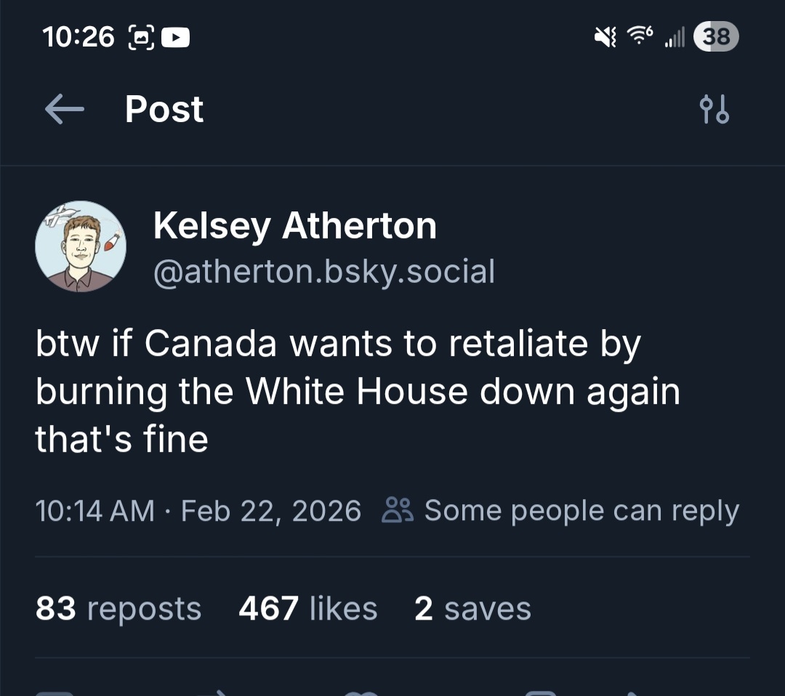Tap the Wi-Fi 6 status icon

coord(640,36)
